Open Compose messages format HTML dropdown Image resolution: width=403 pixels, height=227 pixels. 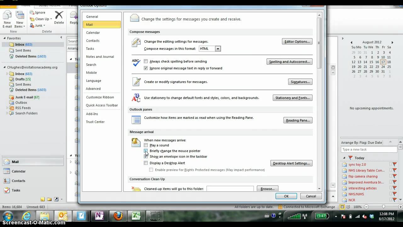(x=218, y=49)
